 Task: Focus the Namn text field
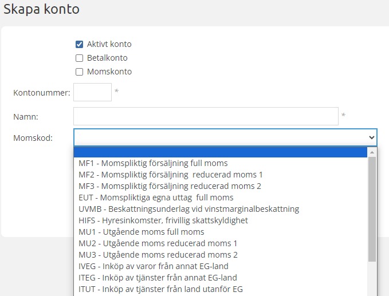206,116
